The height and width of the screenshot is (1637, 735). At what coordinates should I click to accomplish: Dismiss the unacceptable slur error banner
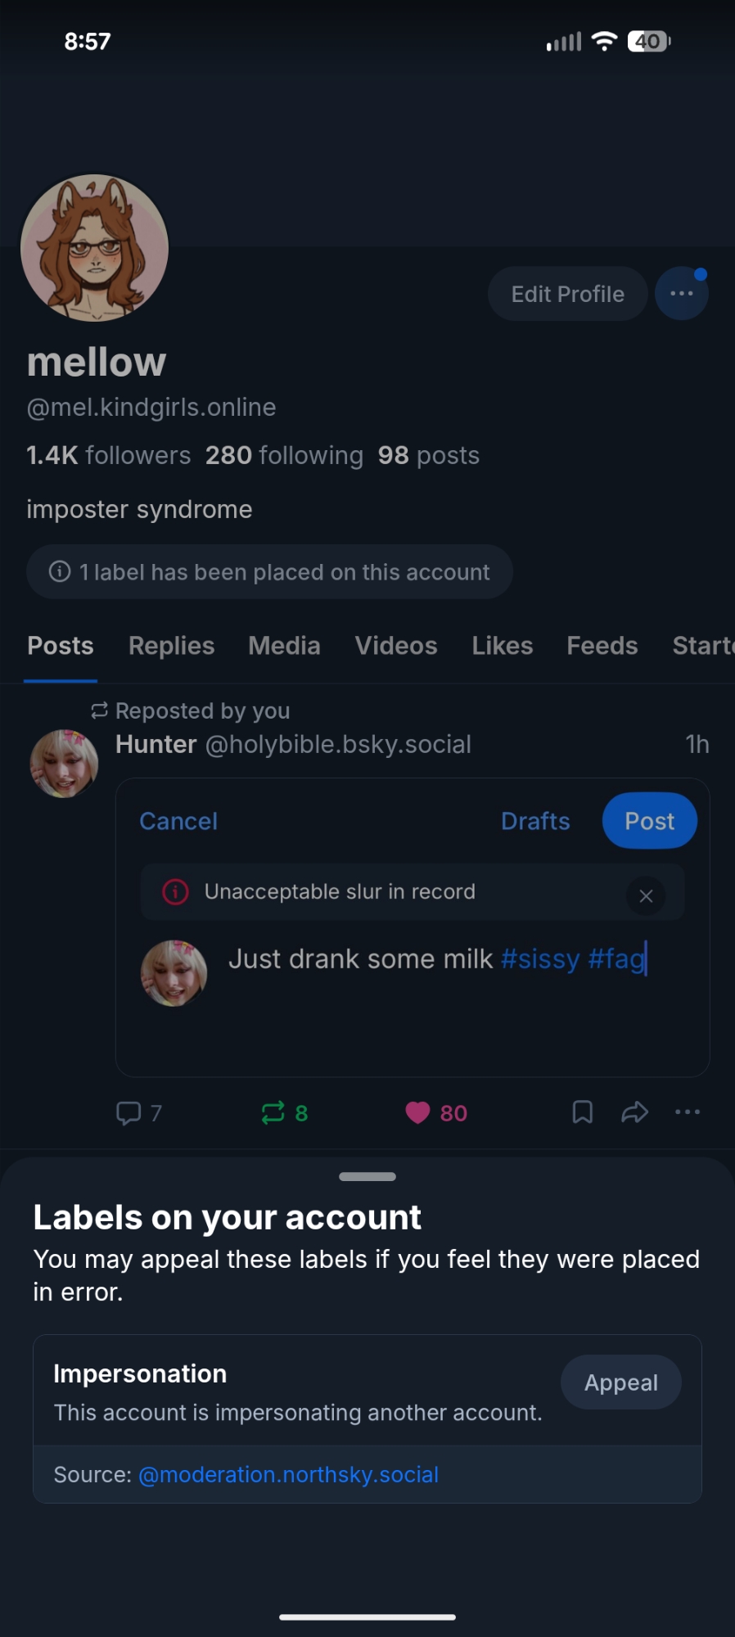[646, 896]
